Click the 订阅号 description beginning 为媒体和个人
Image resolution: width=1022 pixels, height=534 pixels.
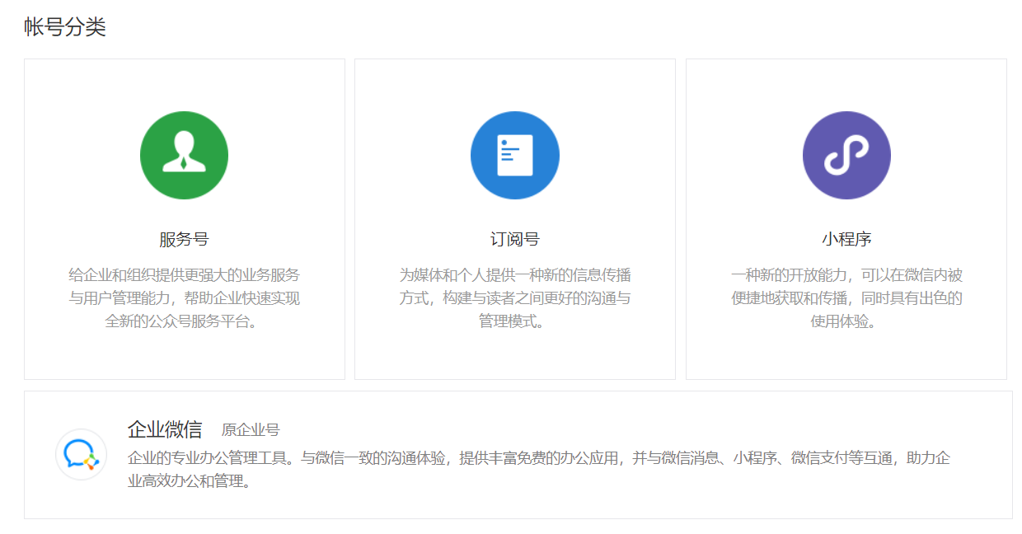[x=515, y=298]
